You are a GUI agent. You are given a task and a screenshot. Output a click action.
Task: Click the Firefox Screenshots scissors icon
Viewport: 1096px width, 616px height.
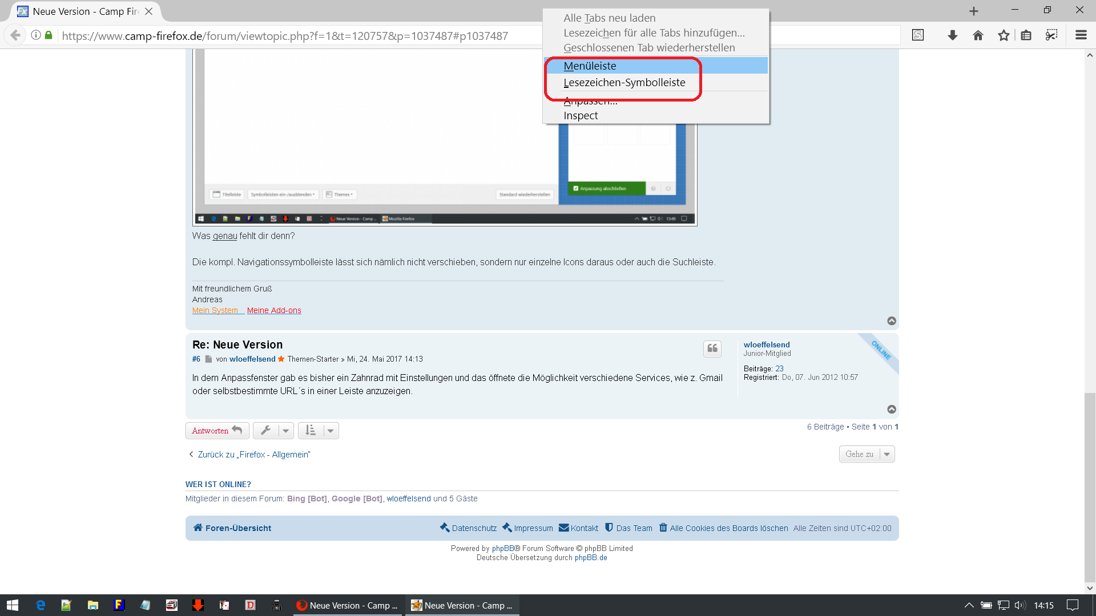(1051, 35)
